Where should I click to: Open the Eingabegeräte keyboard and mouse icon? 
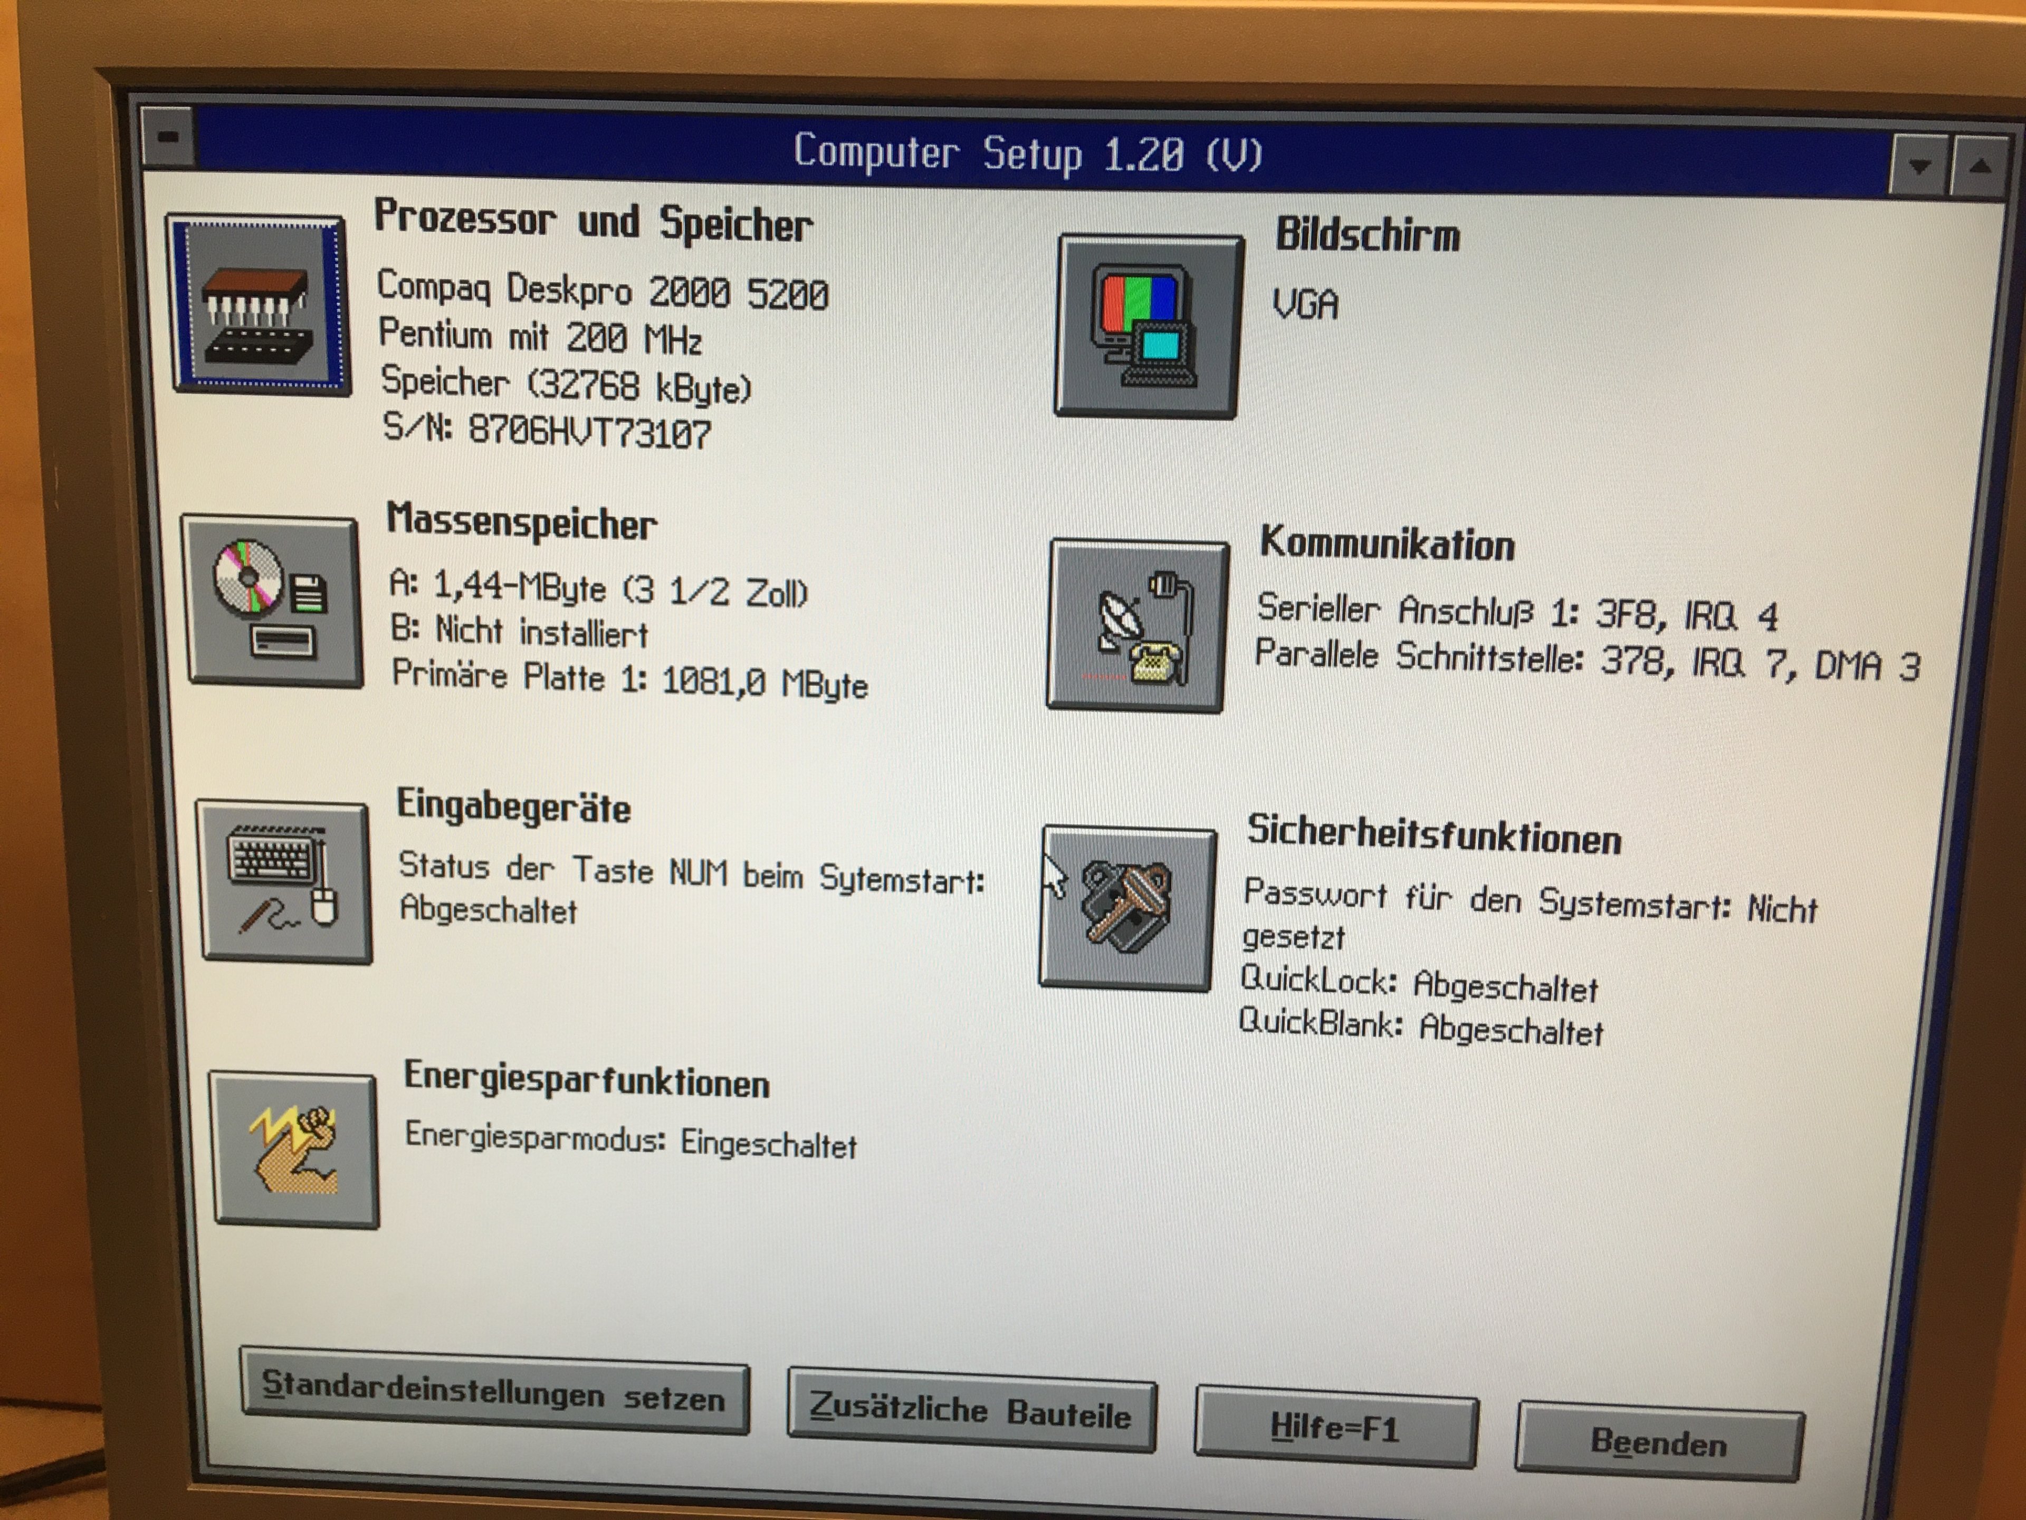(285, 881)
